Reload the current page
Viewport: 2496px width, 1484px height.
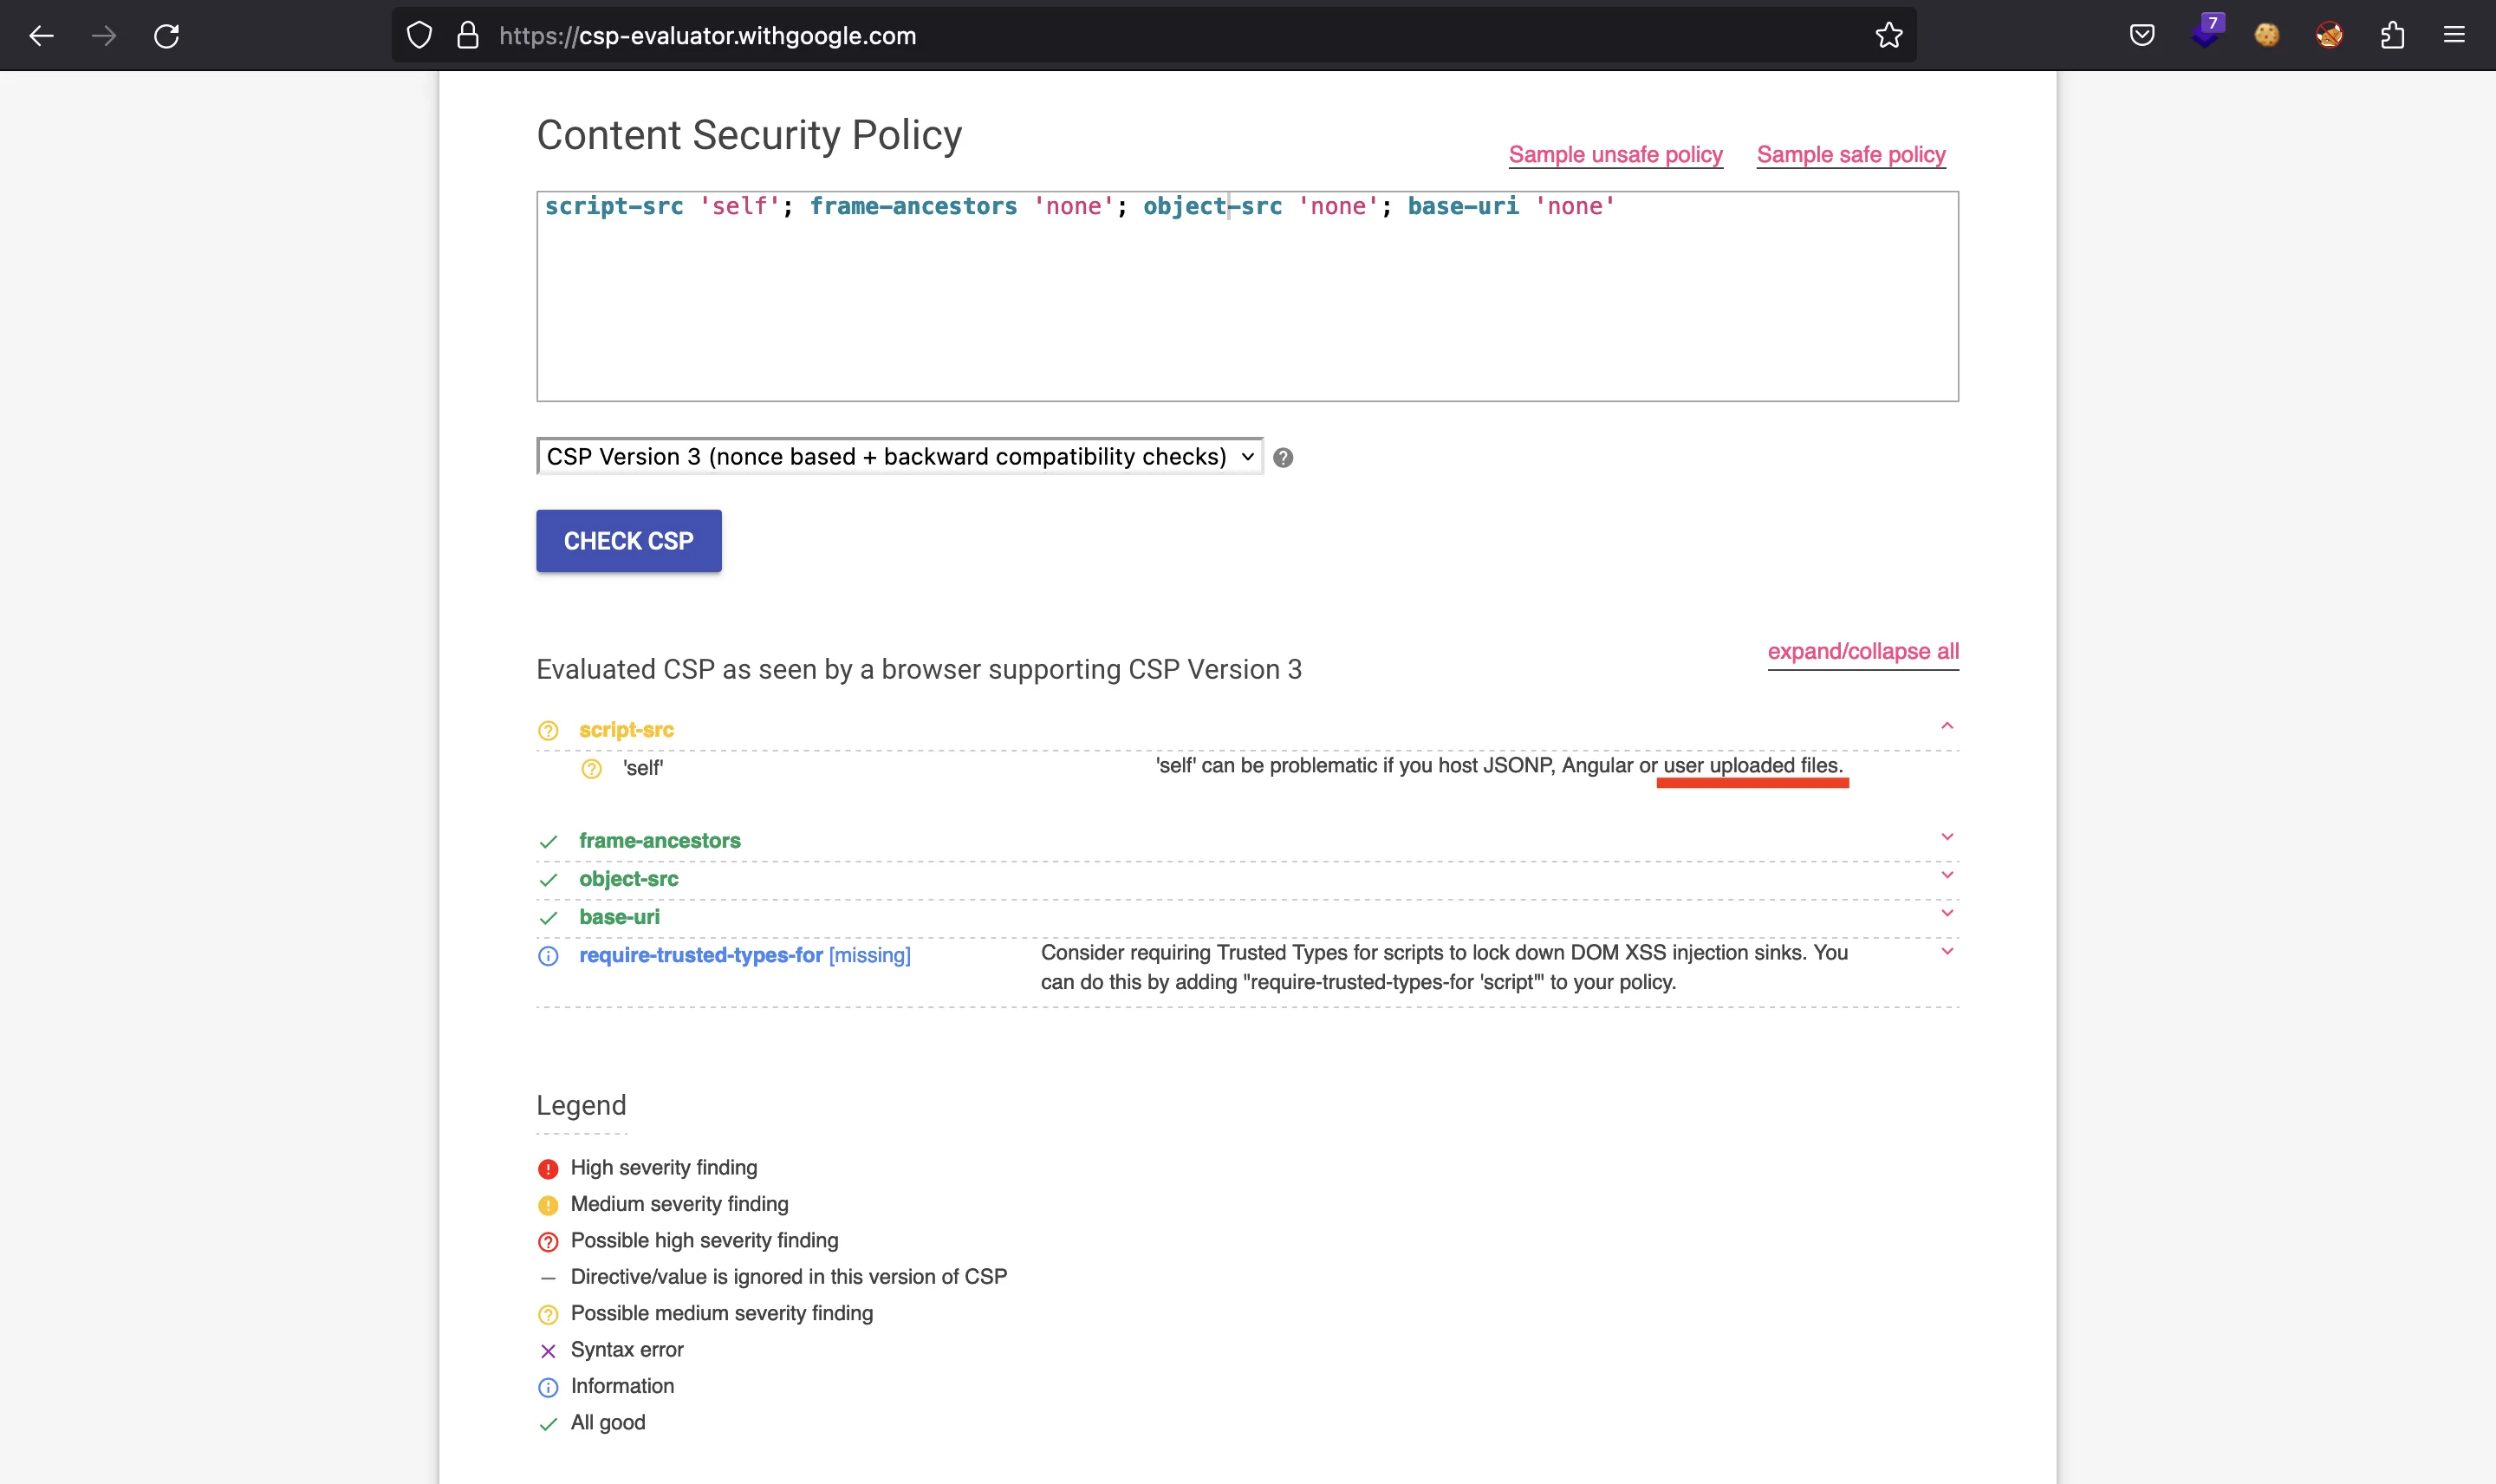click(x=167, y=36)
